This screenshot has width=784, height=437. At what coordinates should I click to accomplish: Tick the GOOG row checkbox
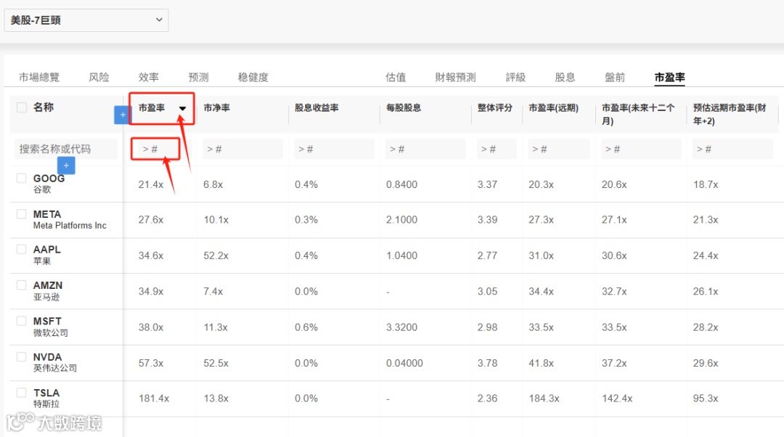click(21, 178)
